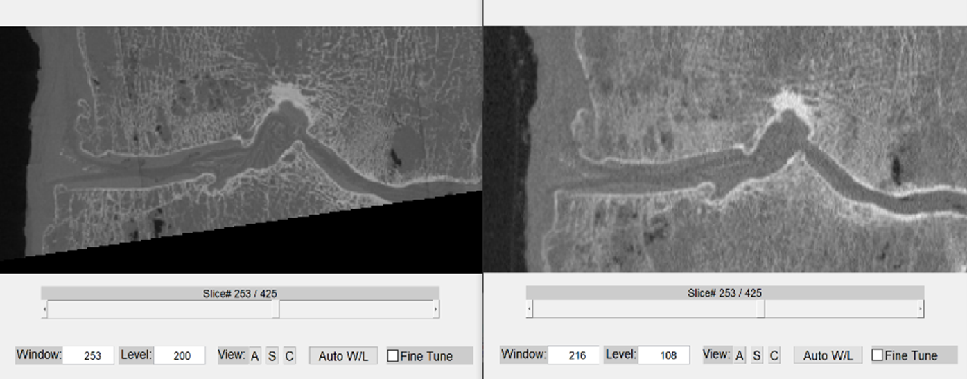Click Auto W/L in the right panel
Viewport: 967px width, 379px height.
(828, 355)
